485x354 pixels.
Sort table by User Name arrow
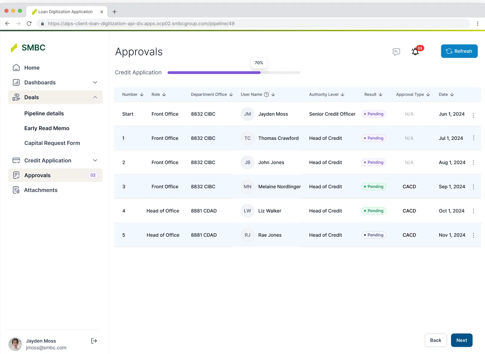click(273, 94)
